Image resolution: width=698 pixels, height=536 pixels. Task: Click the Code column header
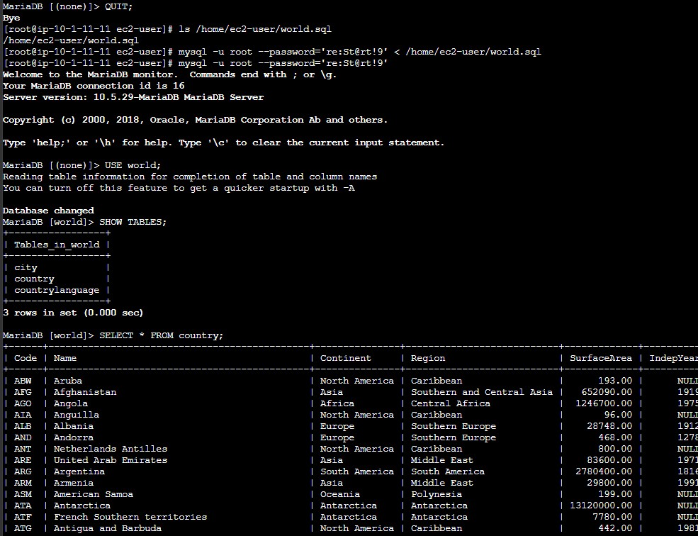tap(25, 357)
